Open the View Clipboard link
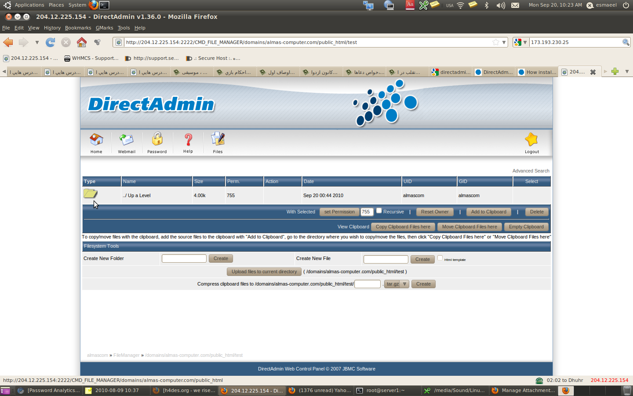 (x=353, y=227)
